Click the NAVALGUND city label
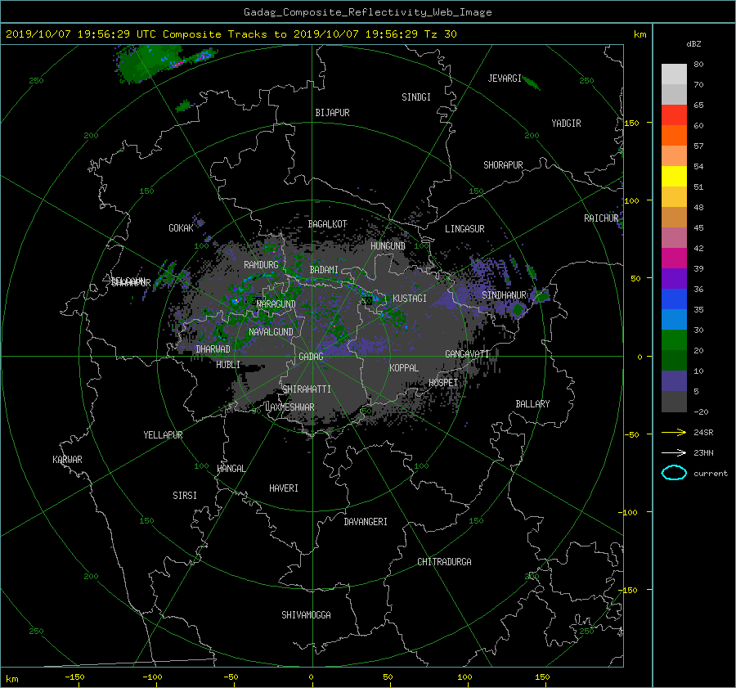The image size is (736, 688). click(271, 332)
